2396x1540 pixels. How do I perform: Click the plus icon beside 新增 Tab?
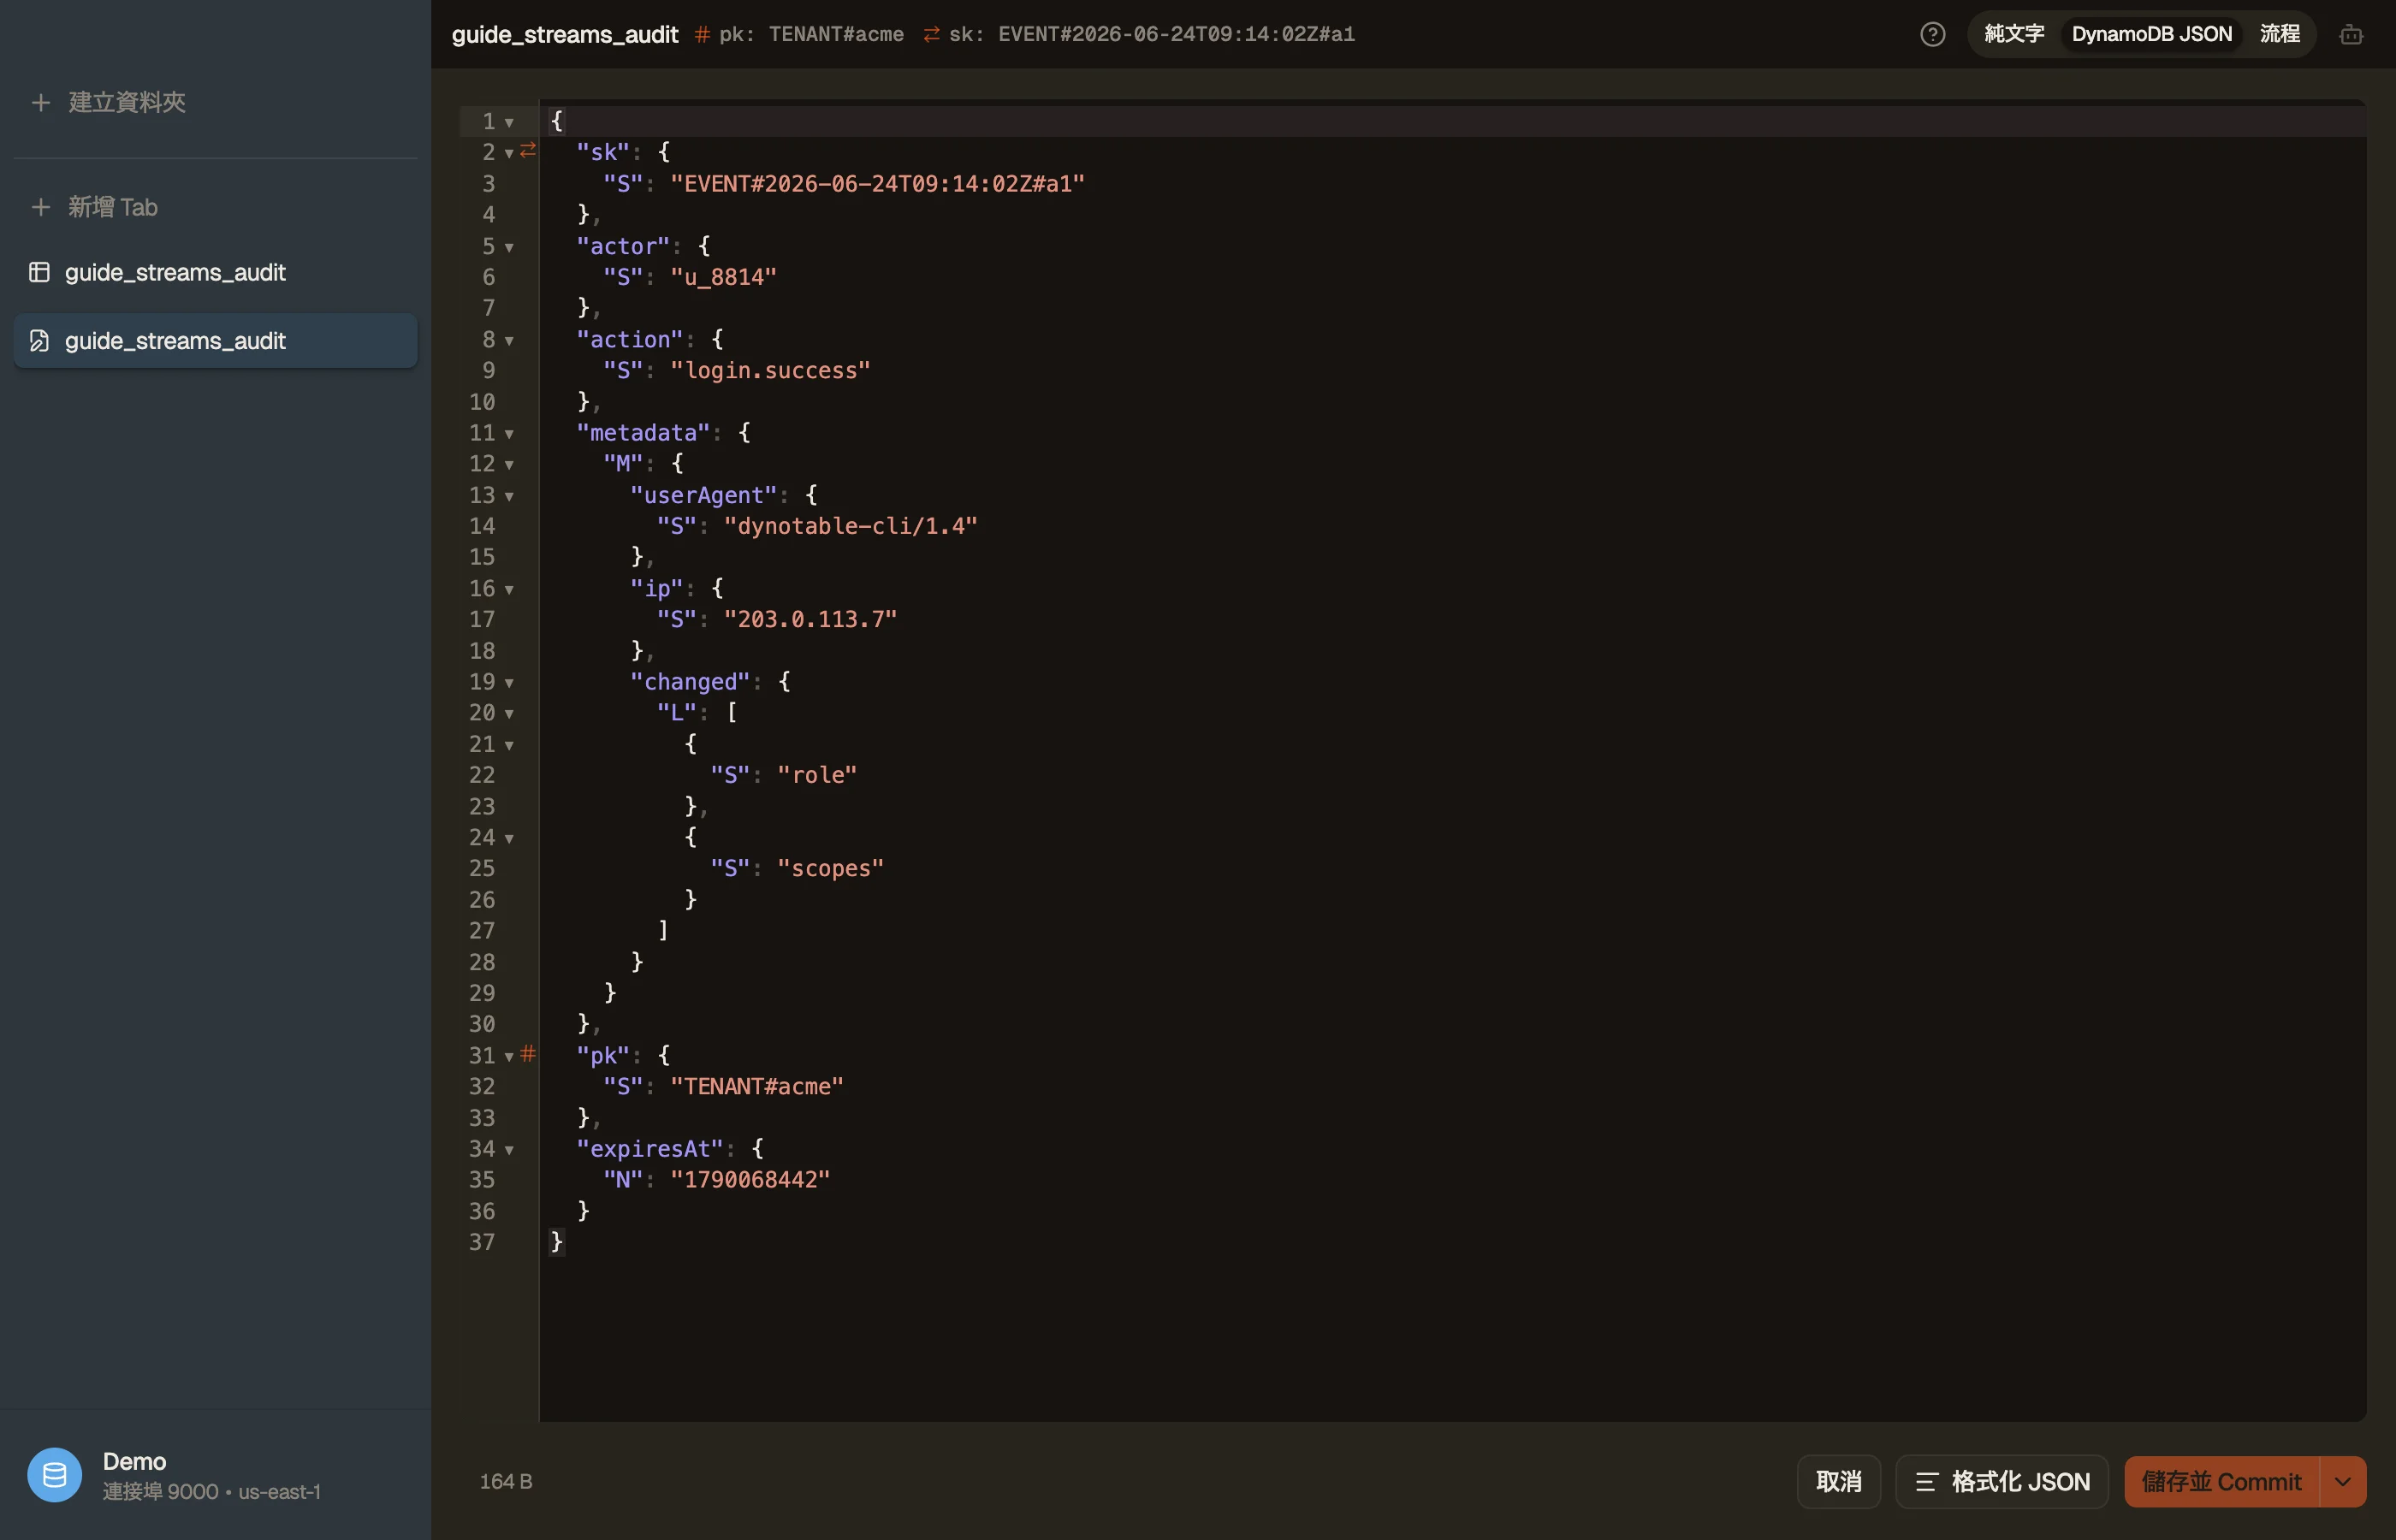41,207
